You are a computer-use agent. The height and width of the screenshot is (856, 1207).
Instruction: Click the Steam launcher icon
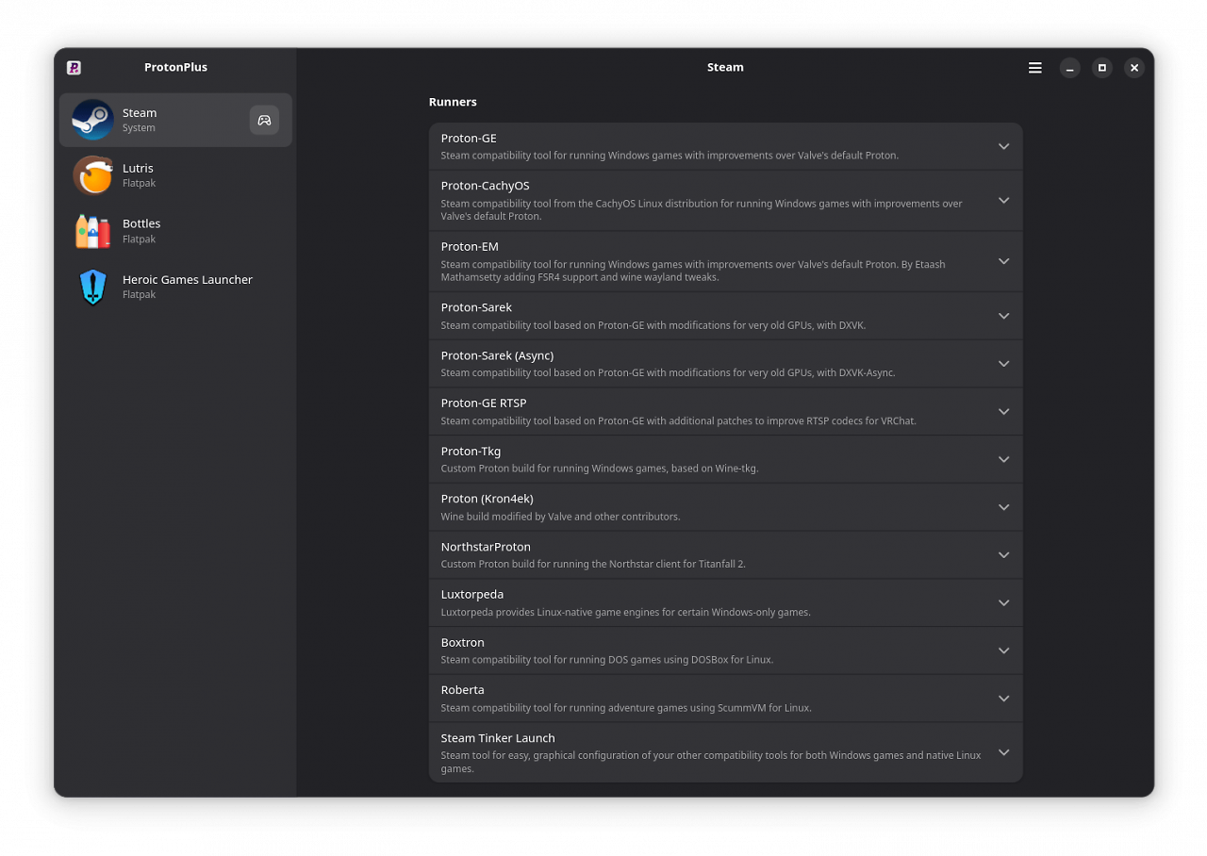(x=93, y=120)
